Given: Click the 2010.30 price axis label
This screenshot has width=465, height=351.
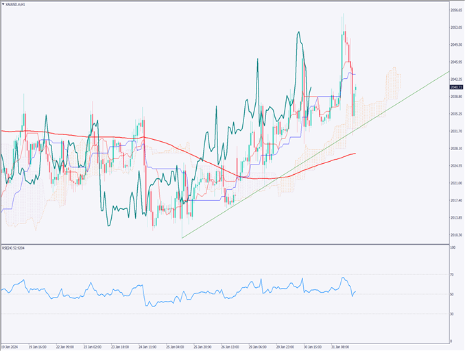Looking at the screenshot, I should (x=457, y=235).
